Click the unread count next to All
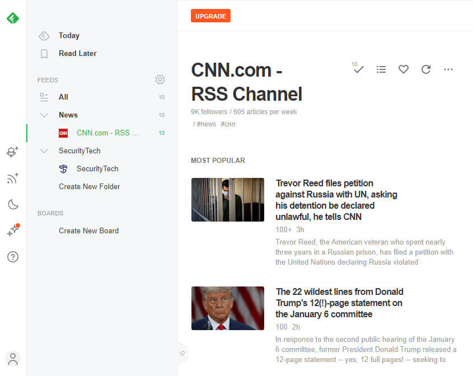 coord(162,97)
